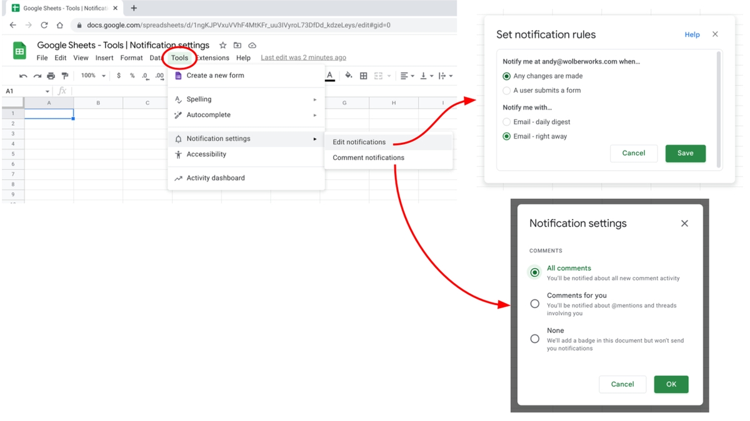This screenshot has height=421, width=750.
Task: Open the horizontal align dropdown
Action: coord(407,75)
